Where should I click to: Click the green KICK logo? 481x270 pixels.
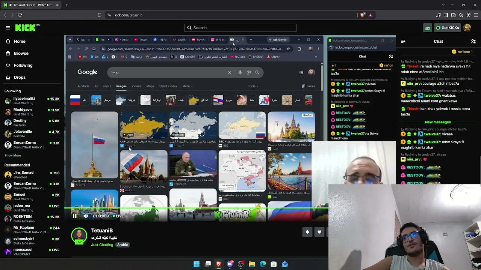click(x=27, y=28)
